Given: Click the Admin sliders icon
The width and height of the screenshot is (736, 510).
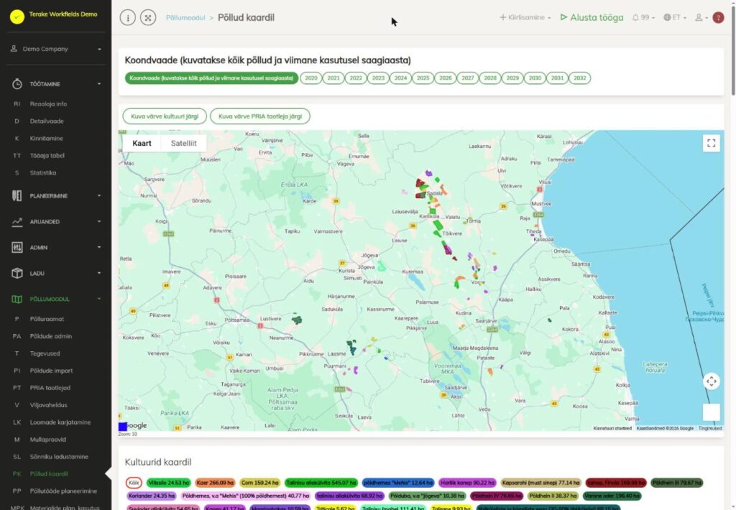Looking at the screenshot, I should pyautogui.click(x=17, y=247).
